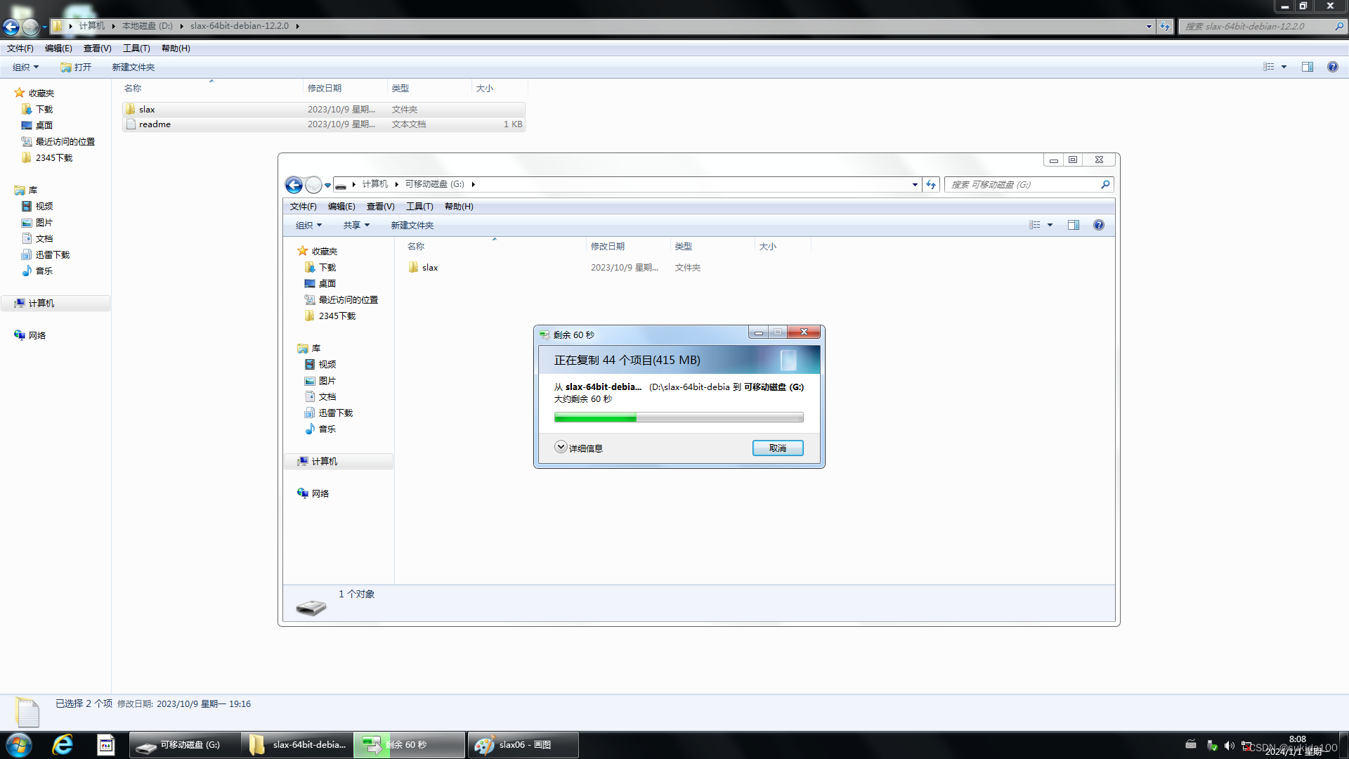
Task: Open view options dropdown arrow in G: window
Action: (x=1050, y=226)
